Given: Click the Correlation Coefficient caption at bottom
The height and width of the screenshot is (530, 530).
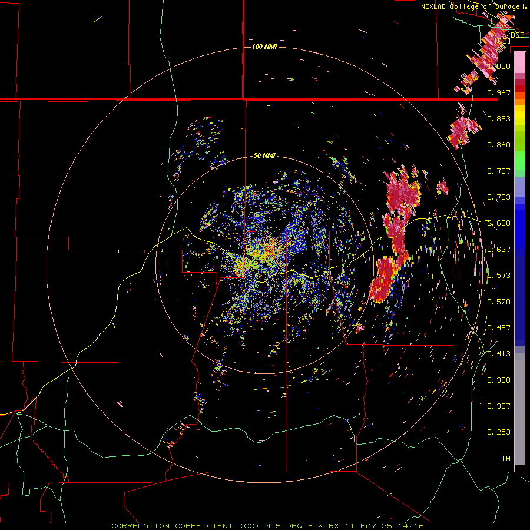Looking at the screenshot, I should (267, 526).
